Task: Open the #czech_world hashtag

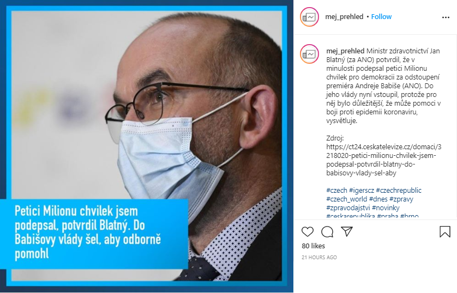Action: [346, 199]
